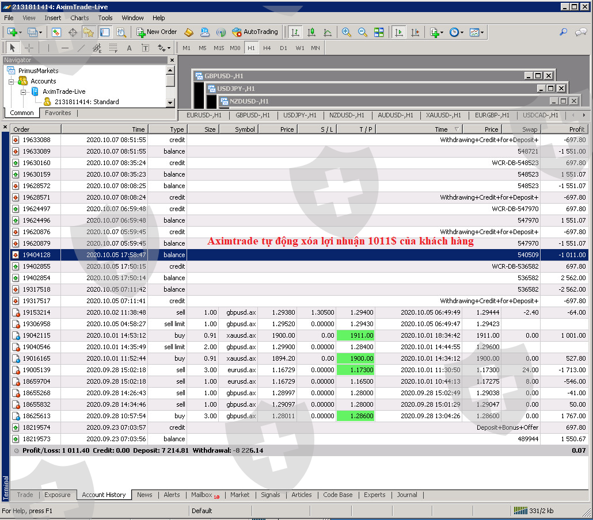Toggle the Navigator panel button
Viewport: 593px width, 520px height.
coord(89,32)
